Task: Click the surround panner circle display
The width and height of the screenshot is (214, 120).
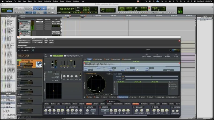Action: 96,84
